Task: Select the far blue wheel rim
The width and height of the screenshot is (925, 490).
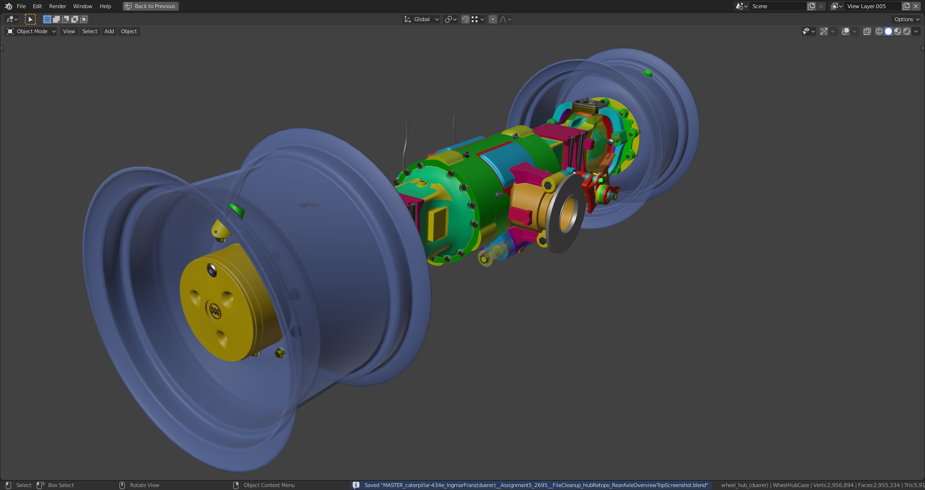Action: [x=674, y=130]
